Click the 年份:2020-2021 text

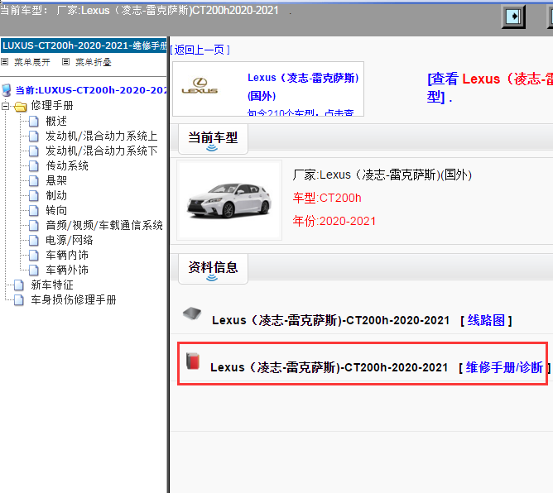(334, 222)
